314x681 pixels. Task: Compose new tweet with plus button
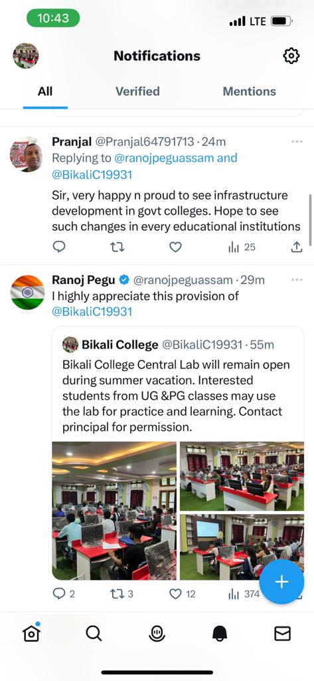[x=281, y=582]
